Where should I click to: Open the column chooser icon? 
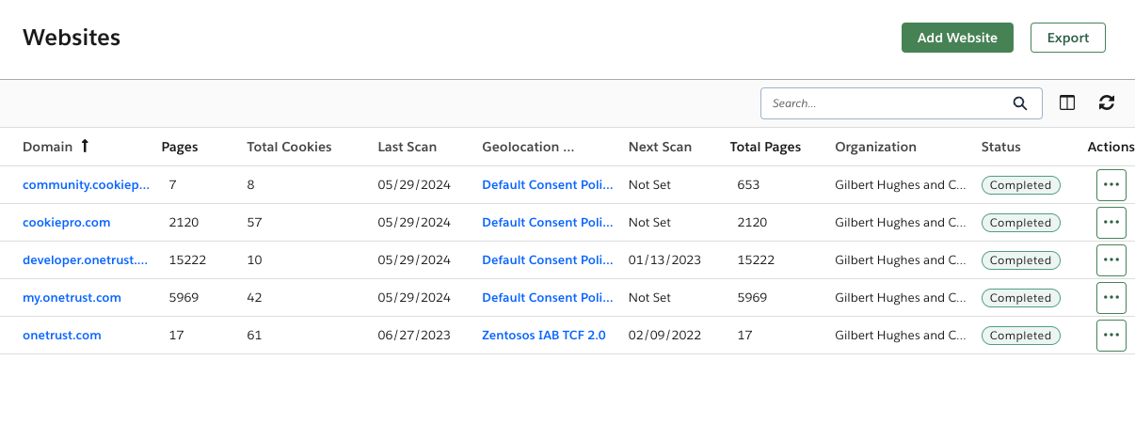(1067, 103)
